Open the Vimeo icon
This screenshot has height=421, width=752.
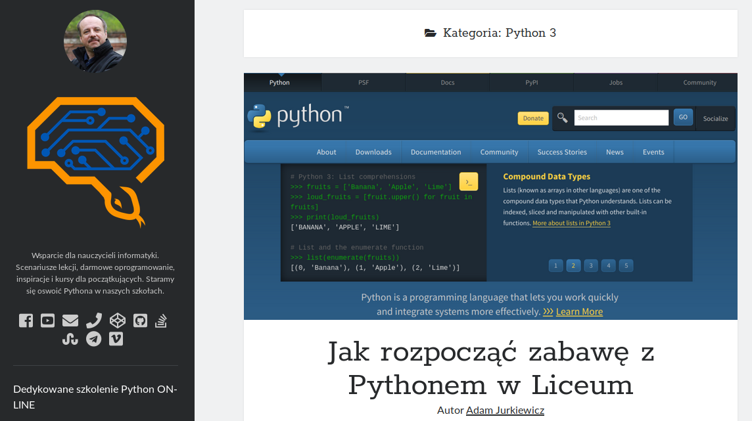(116, 339)
